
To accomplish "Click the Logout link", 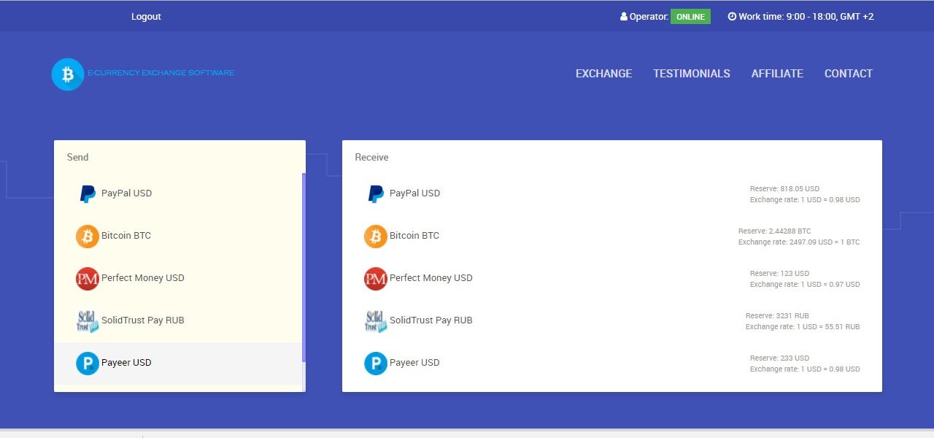I will pos(146,17).
